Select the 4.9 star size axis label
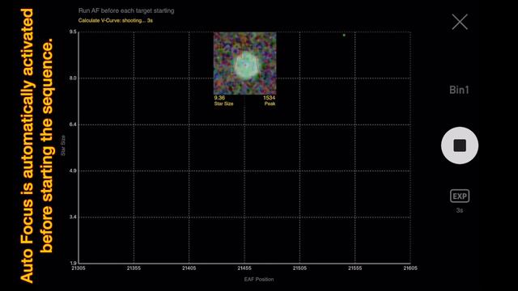Image resolution: width=518 pixels, height=291 pixels. (73, 171)
